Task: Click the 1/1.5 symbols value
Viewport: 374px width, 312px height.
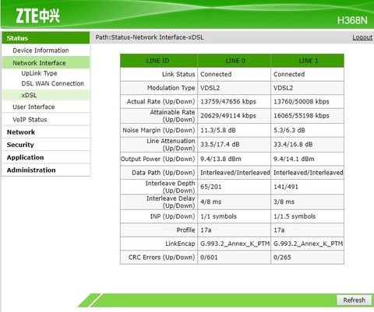Action: point(295,216)
